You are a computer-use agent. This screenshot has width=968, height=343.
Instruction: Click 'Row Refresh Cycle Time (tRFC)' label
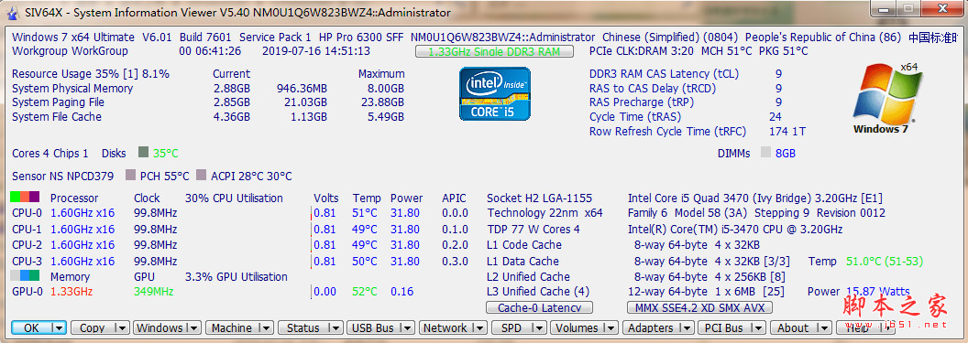click(x=668, y=132)
